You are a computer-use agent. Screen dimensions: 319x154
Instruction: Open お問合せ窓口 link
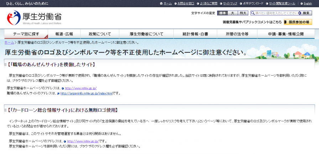(186, 4)
